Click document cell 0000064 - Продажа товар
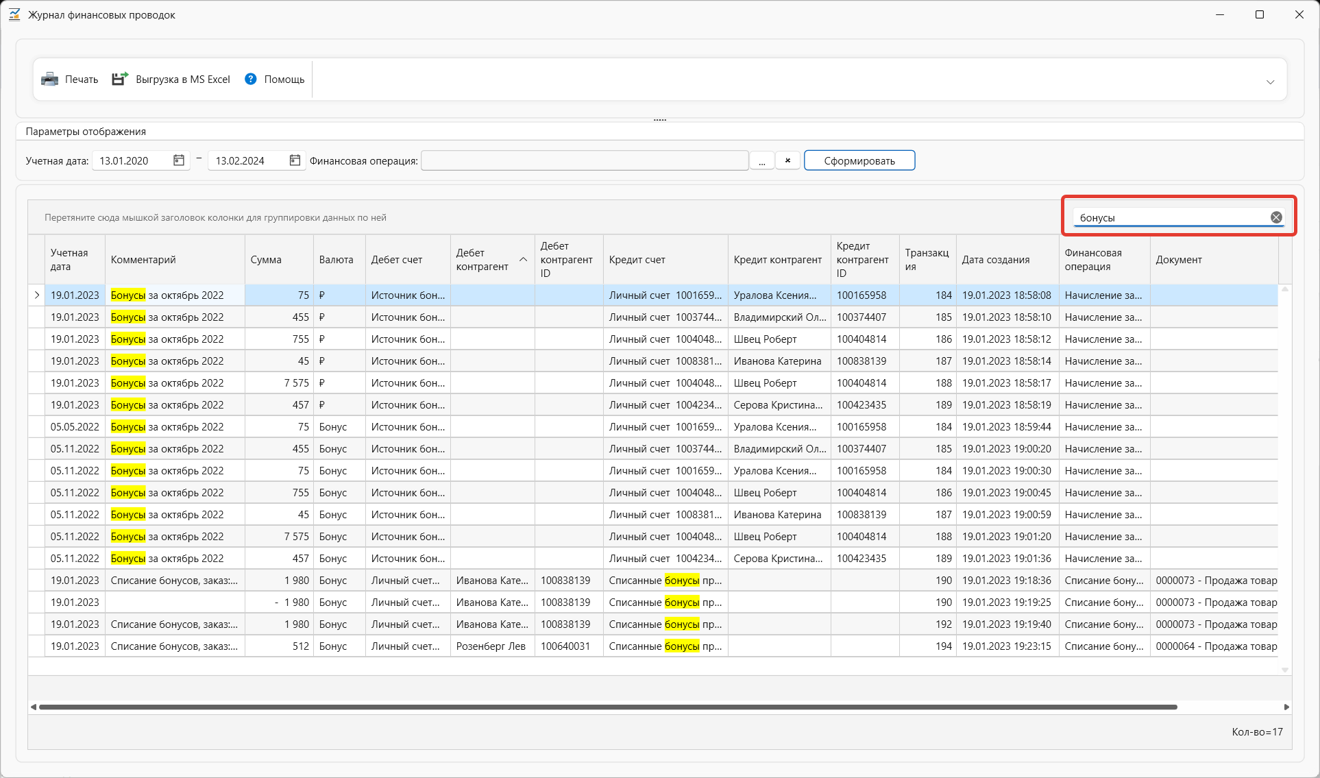The image size is (1320, 778). (1214, 646)
